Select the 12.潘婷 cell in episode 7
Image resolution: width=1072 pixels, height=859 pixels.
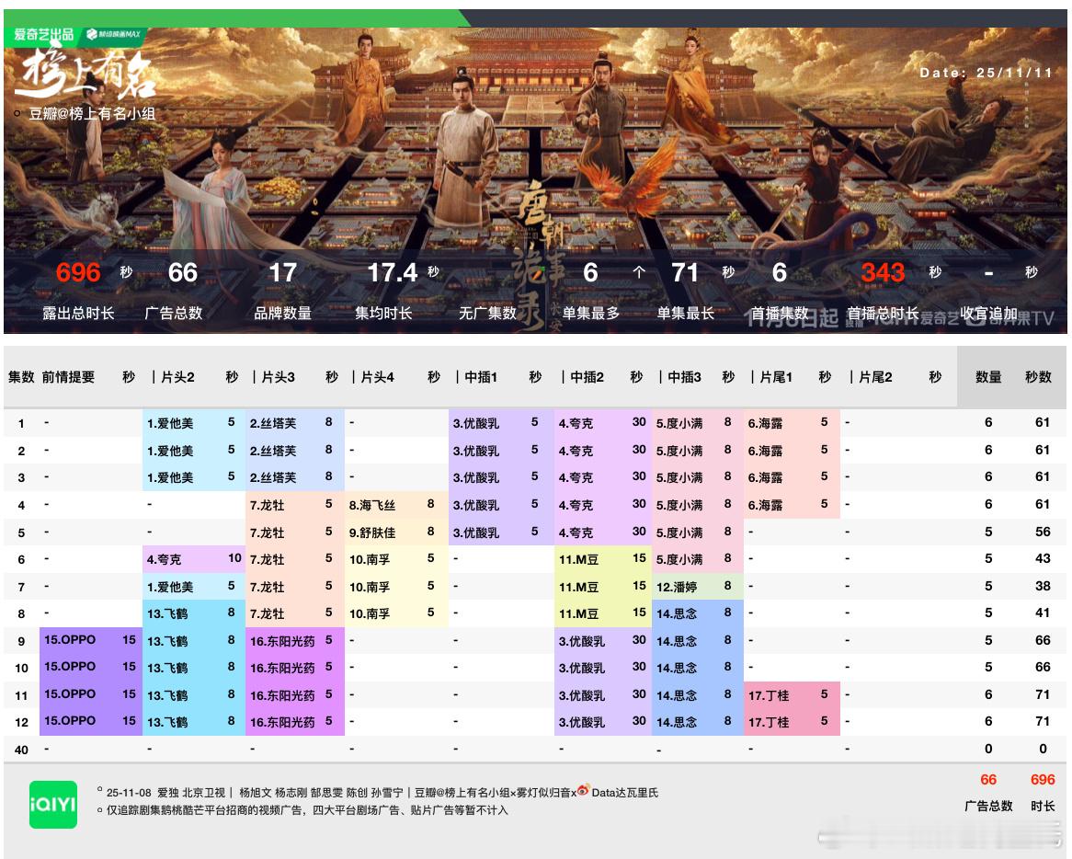(x=697, y=586)
